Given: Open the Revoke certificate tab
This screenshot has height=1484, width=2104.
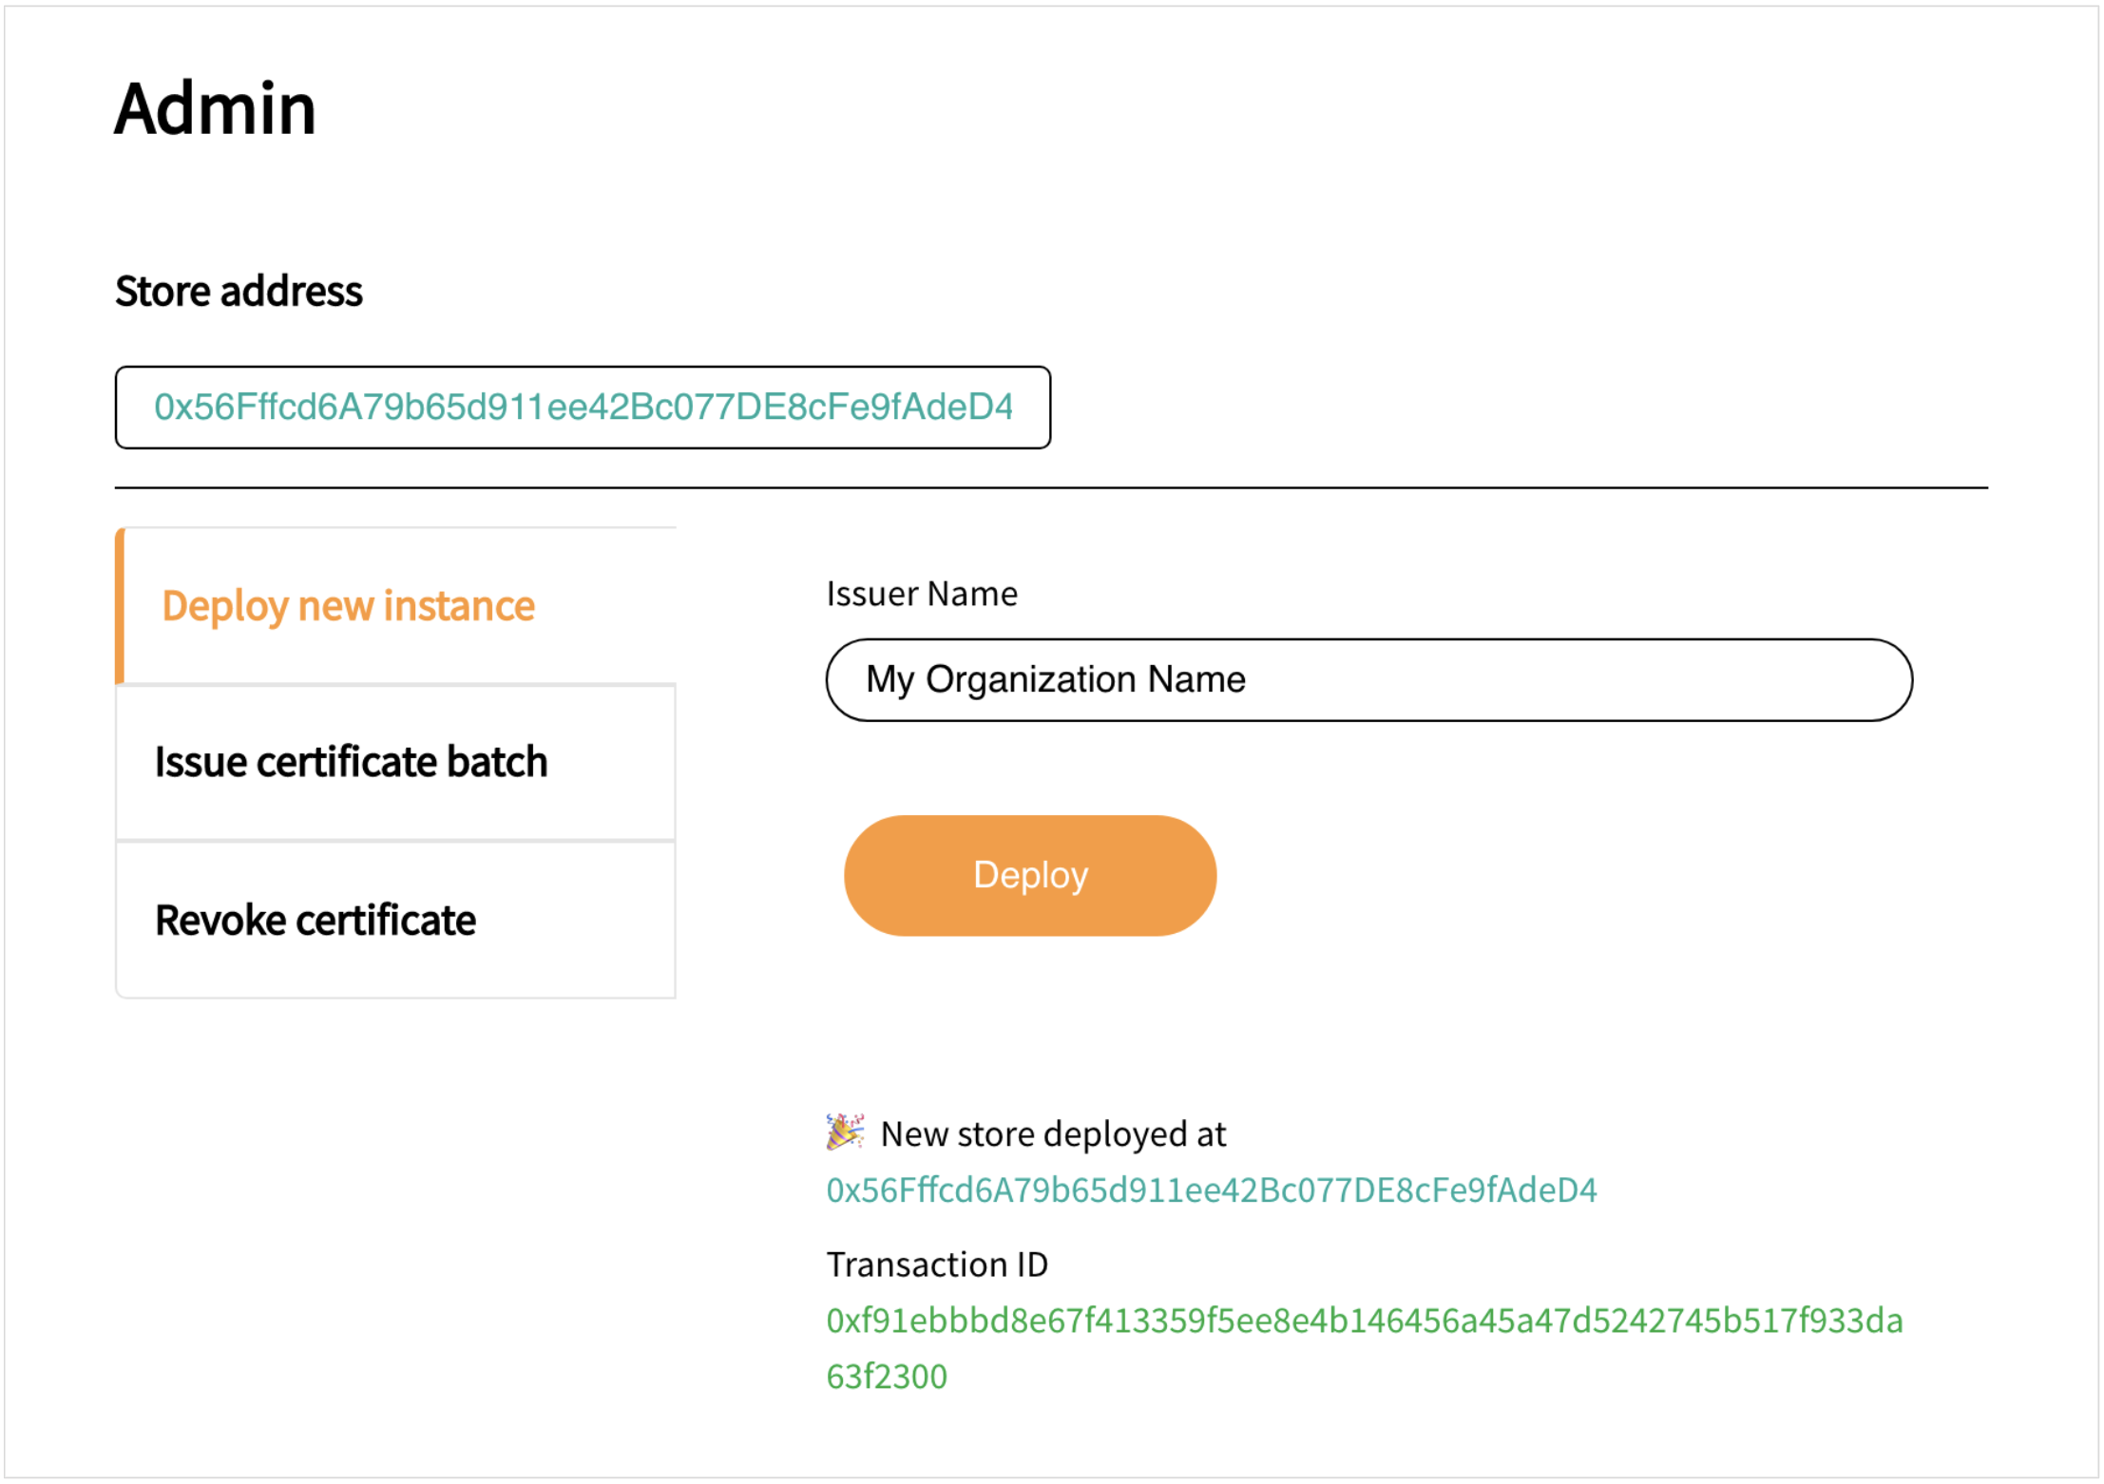Looking at the screenshot, I should coord(315,920).
